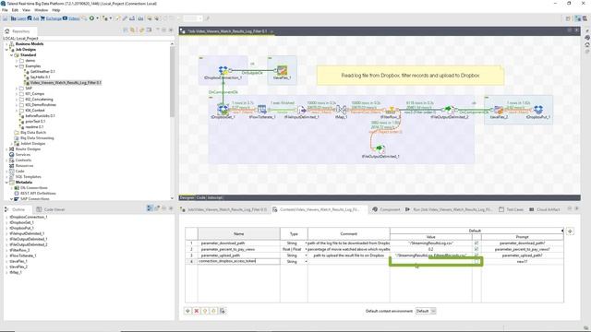
Task: Collapse Job Designs tree node
Action: pyautogui.click(x=6, y=50)
